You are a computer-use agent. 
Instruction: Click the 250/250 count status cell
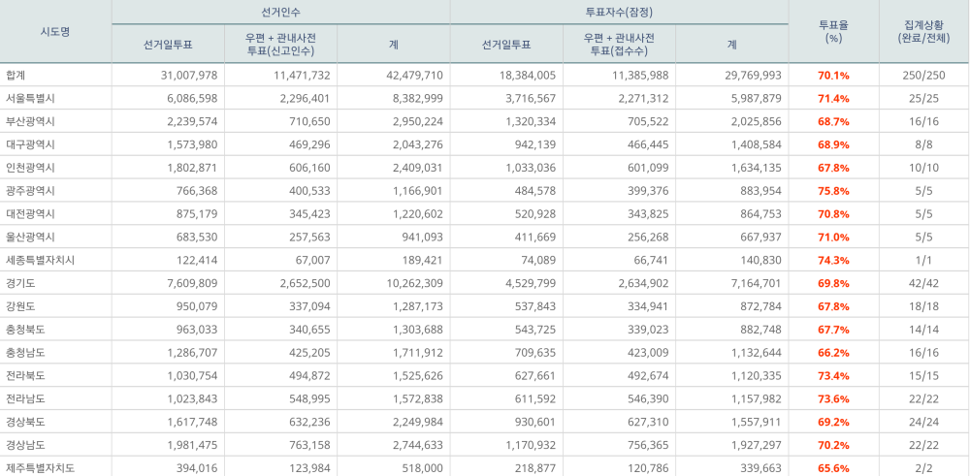922,75
